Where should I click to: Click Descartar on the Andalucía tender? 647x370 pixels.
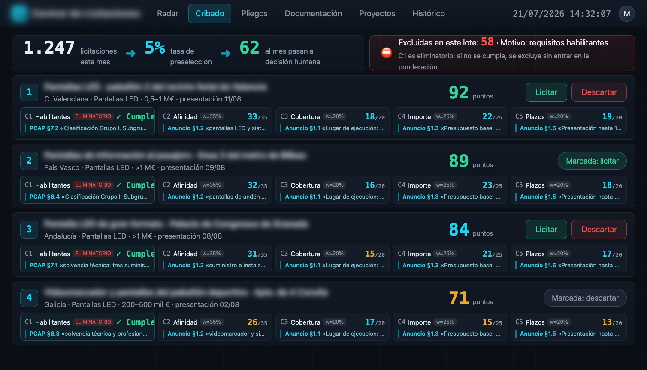click(x=599, y=229)
